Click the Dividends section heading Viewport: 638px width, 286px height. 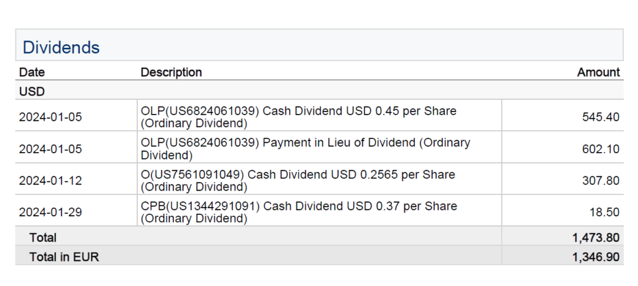tap(61, 47)
